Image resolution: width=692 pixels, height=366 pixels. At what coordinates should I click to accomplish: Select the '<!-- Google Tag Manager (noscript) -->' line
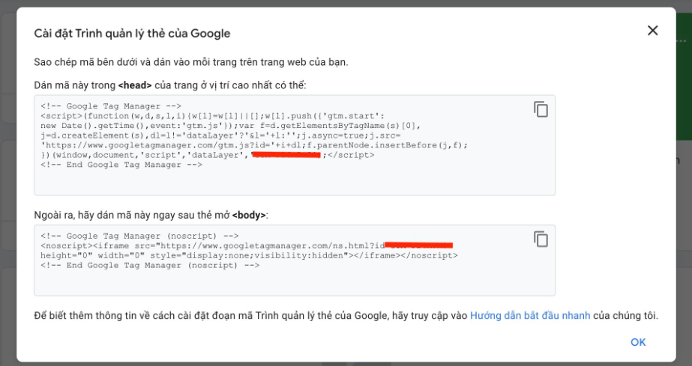point(139,236)
